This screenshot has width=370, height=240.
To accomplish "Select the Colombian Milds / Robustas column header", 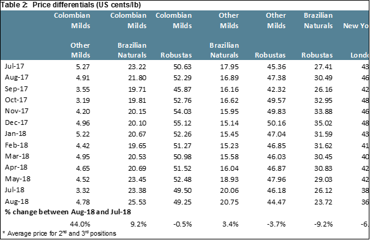I will pos(174,35).
